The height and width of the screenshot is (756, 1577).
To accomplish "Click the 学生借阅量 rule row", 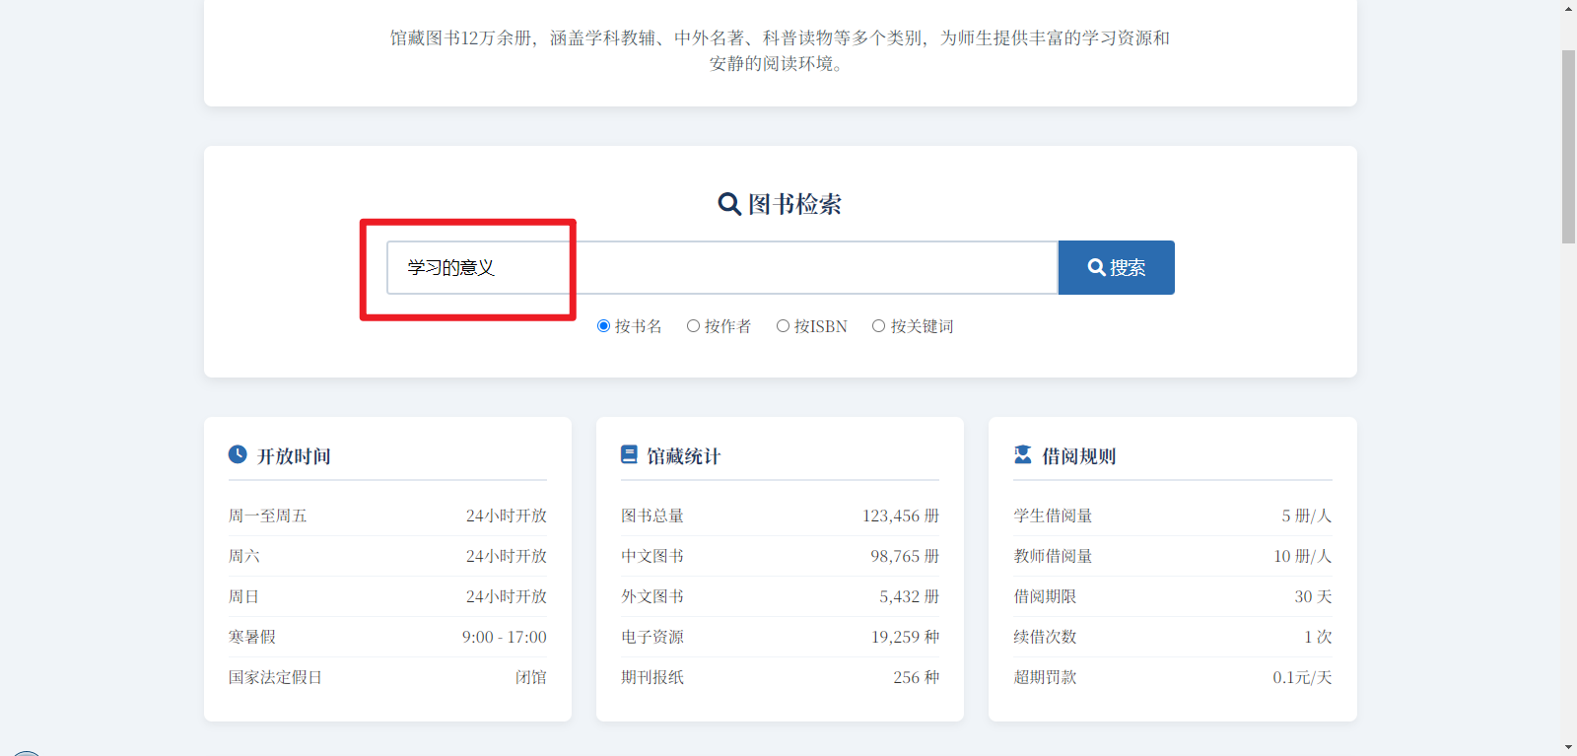I will (x=1172, y=515).
